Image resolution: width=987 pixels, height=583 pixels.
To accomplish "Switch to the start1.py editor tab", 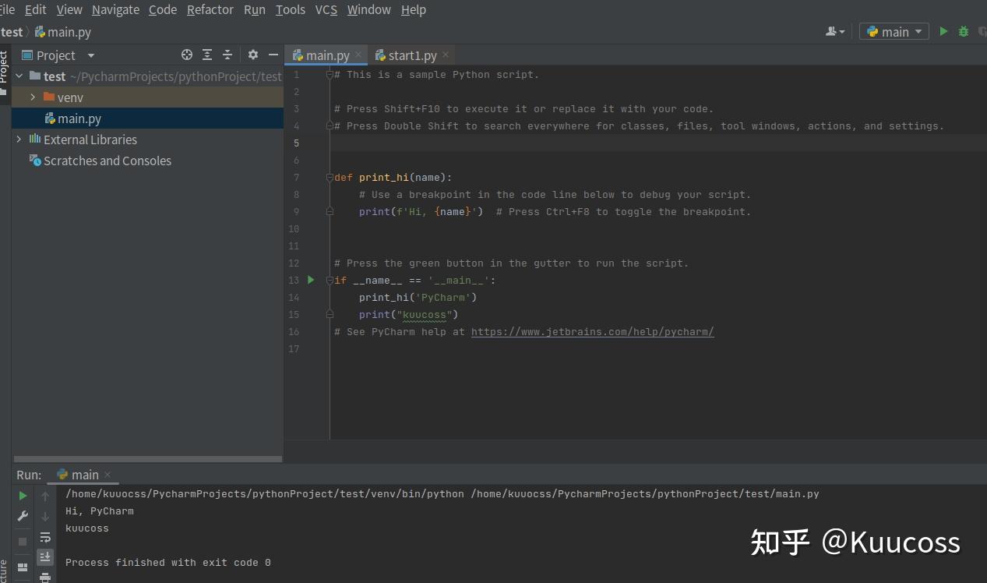I will pyautogui.click(x=411, y=55).
